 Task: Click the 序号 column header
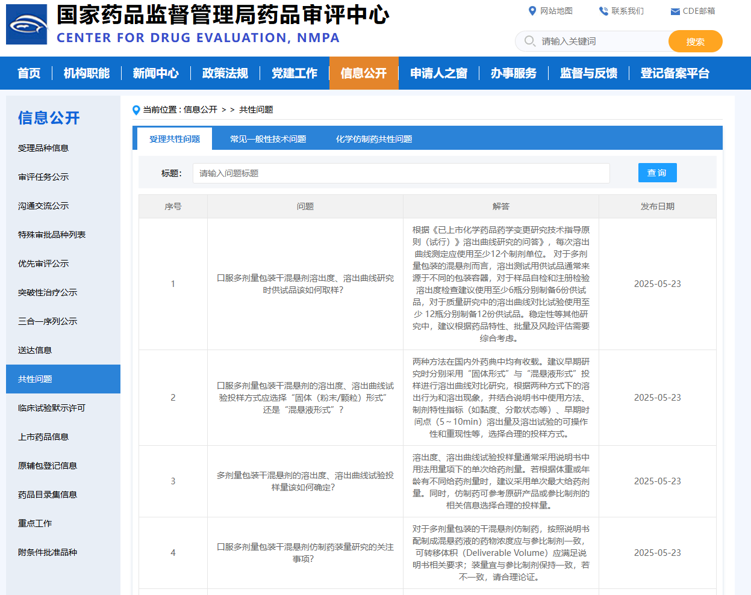pyautogui.click(x=173, y=206)
